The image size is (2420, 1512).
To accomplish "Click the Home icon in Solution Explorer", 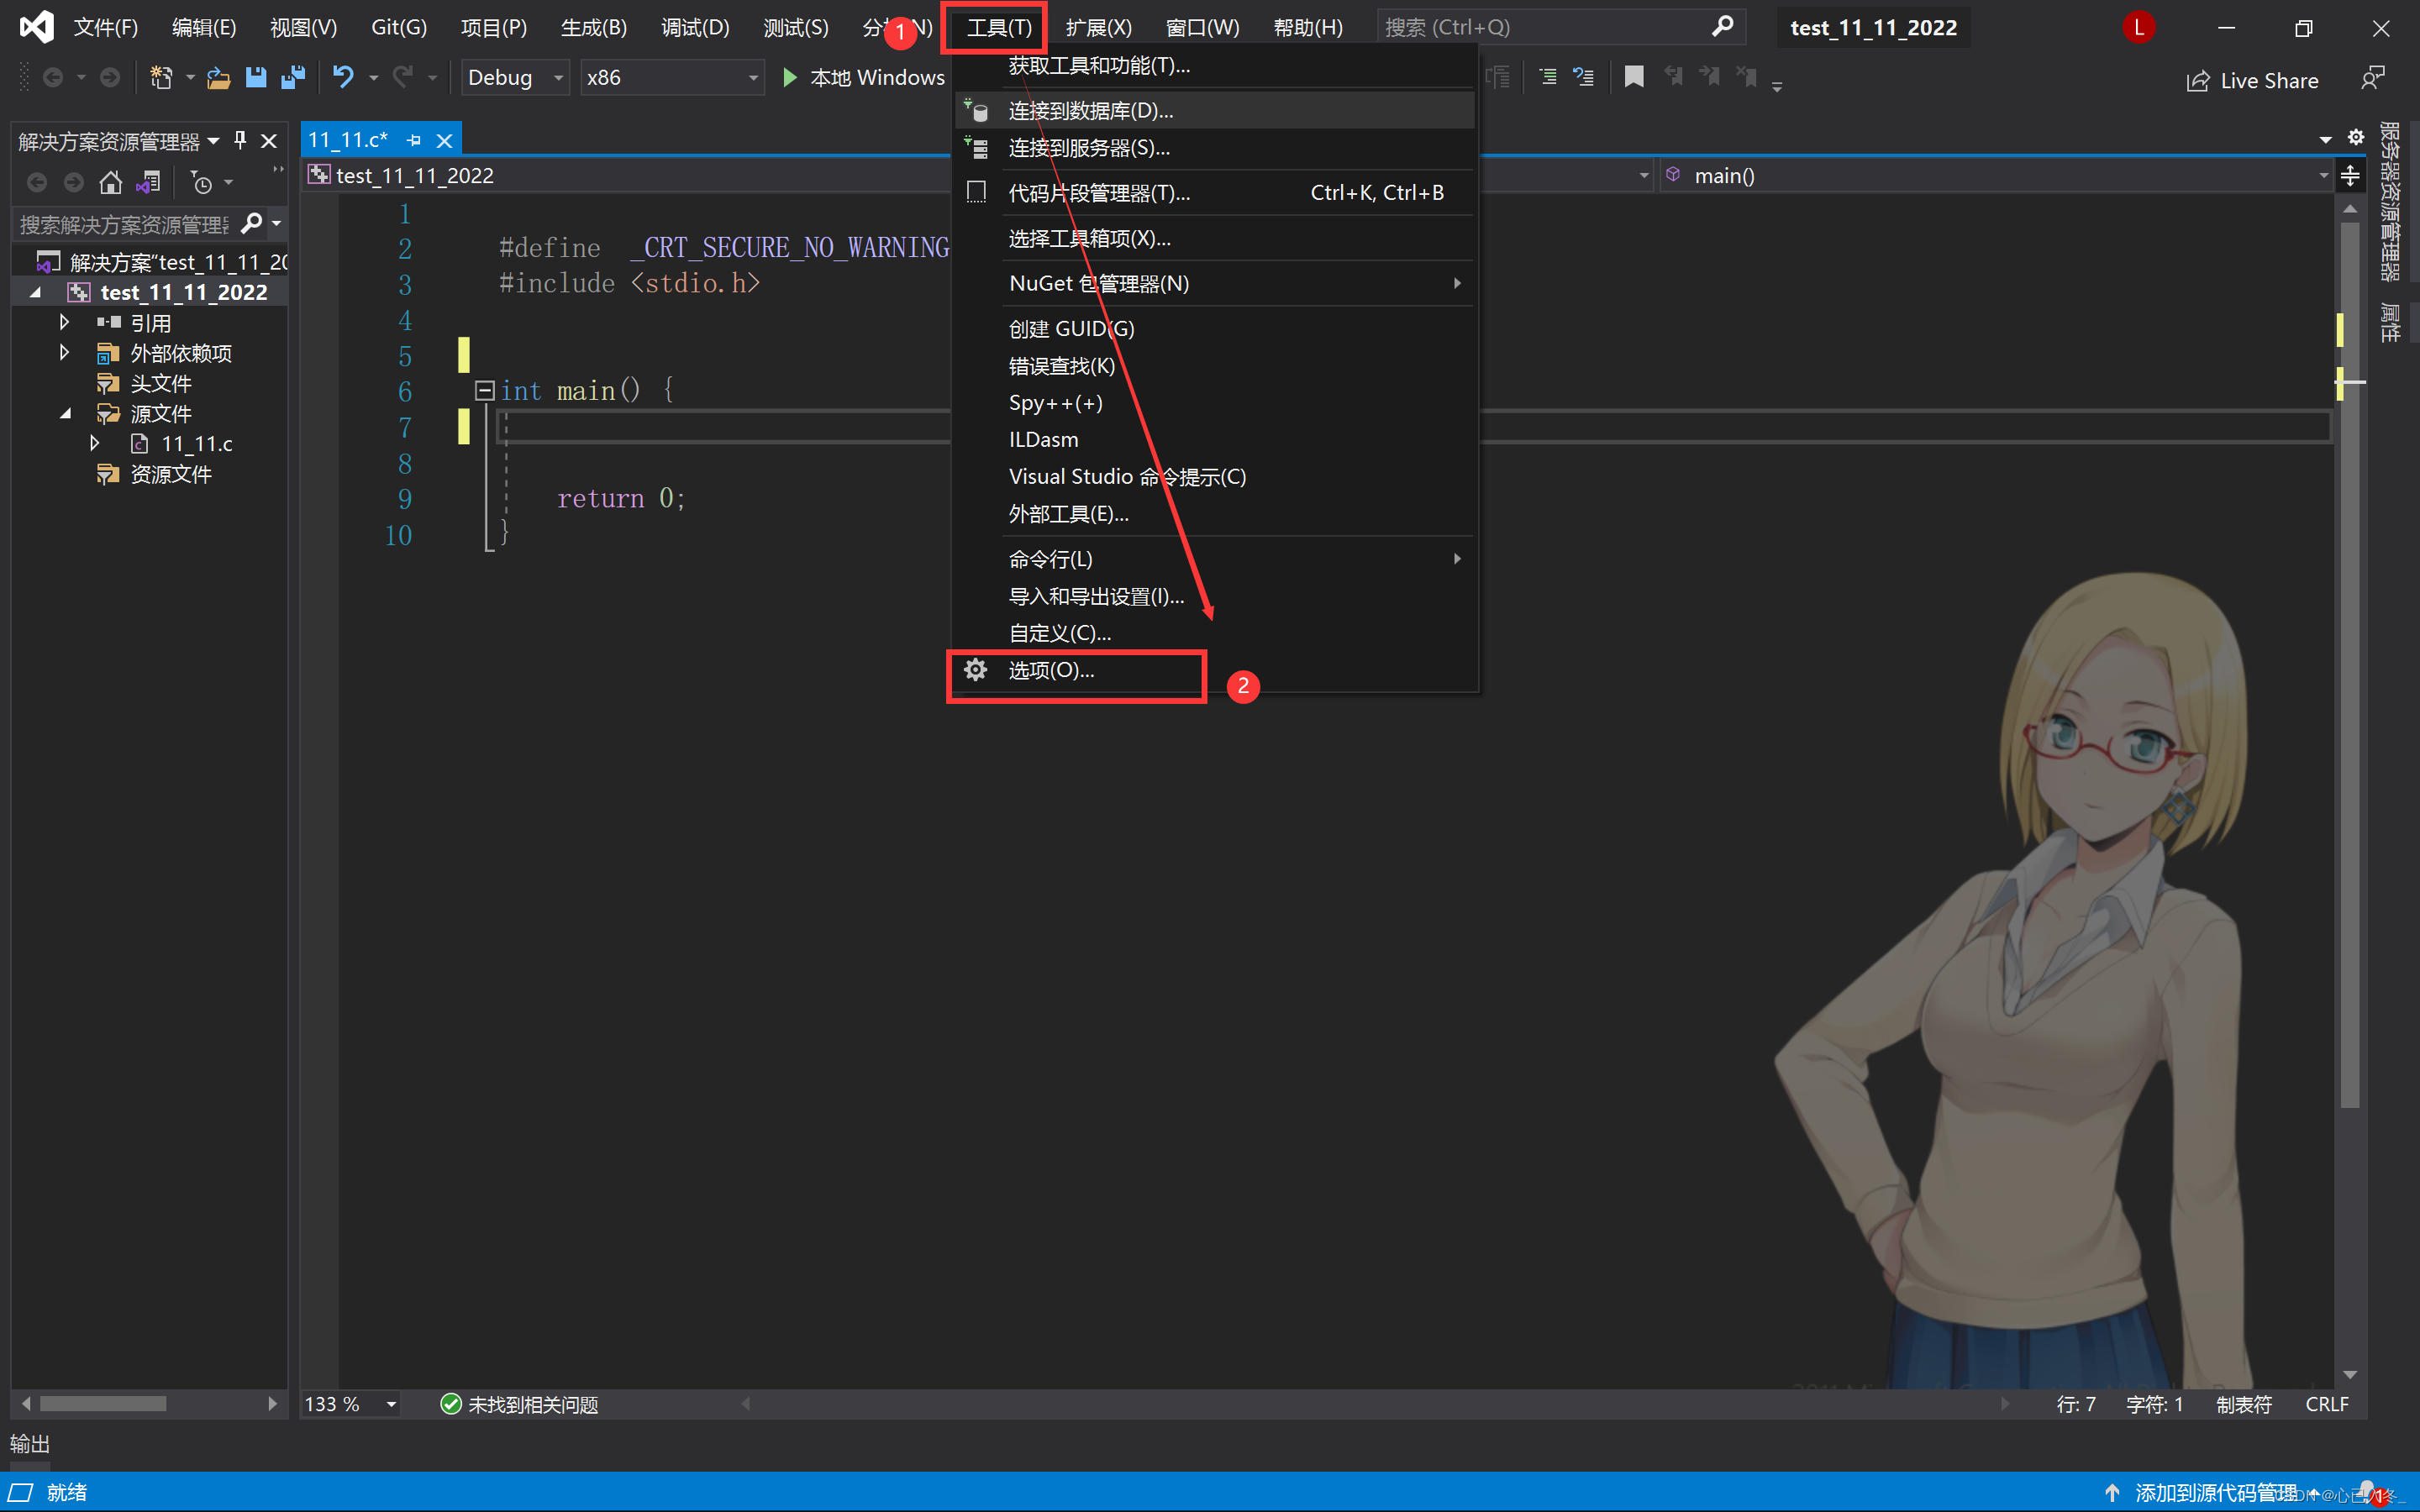I will tap(111, 182).
